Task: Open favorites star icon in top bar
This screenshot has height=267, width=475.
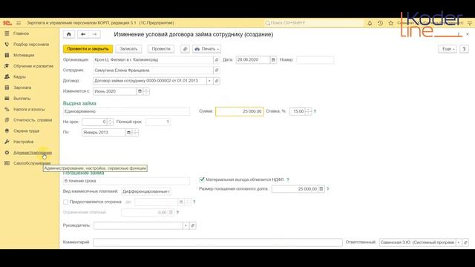Action: pyautogui.click(x=391, y=23)
